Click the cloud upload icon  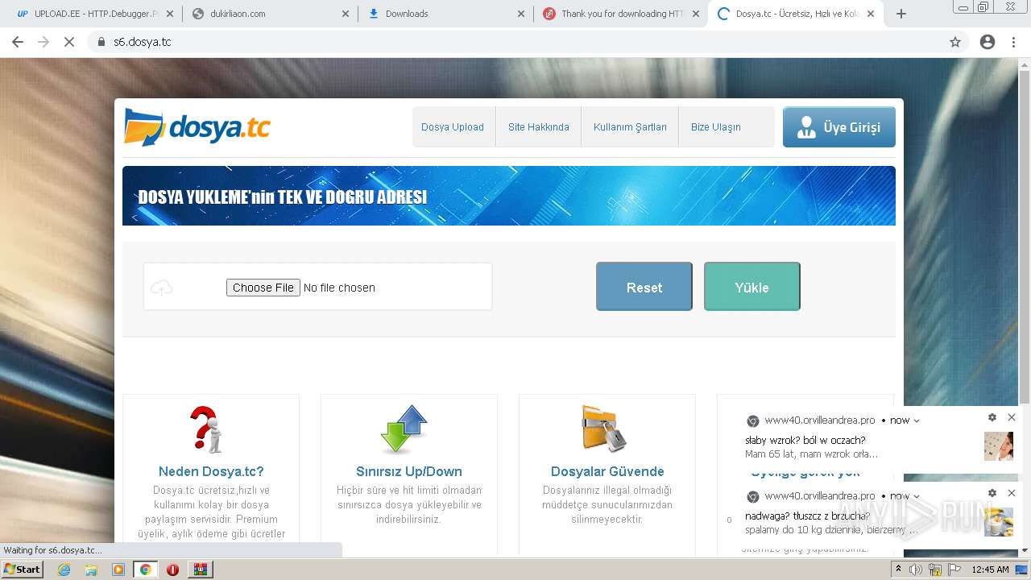[x=162, y=288]
